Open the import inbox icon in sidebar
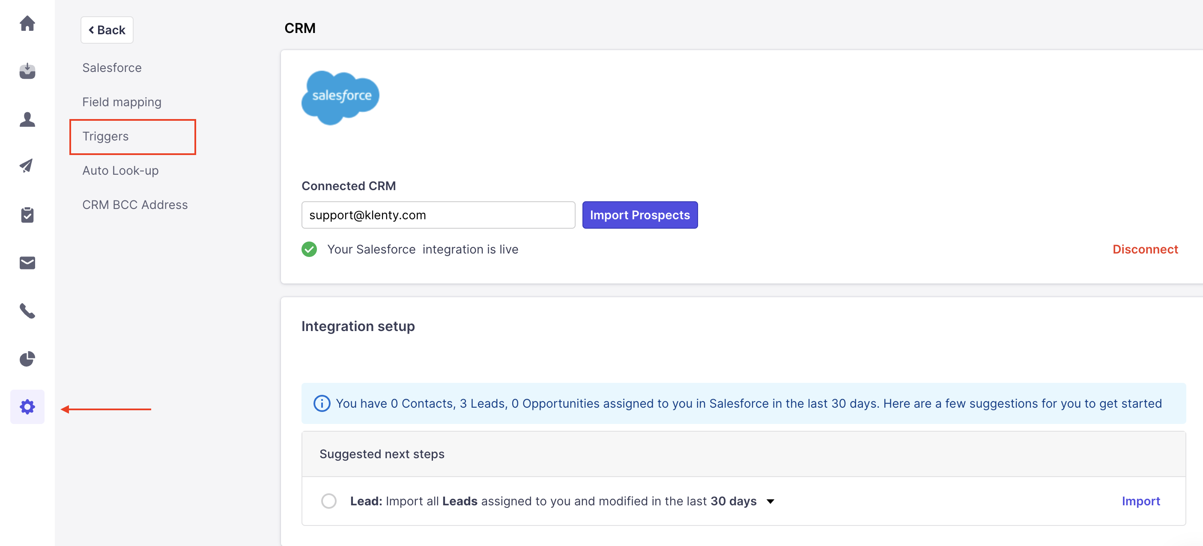Viewport: 1203px width, 546px height. (27, 71)
